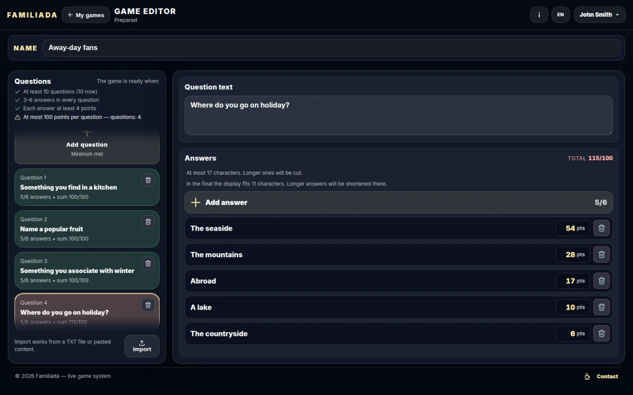Edit the 28 pts value for The mountains

tap(573, 255)
